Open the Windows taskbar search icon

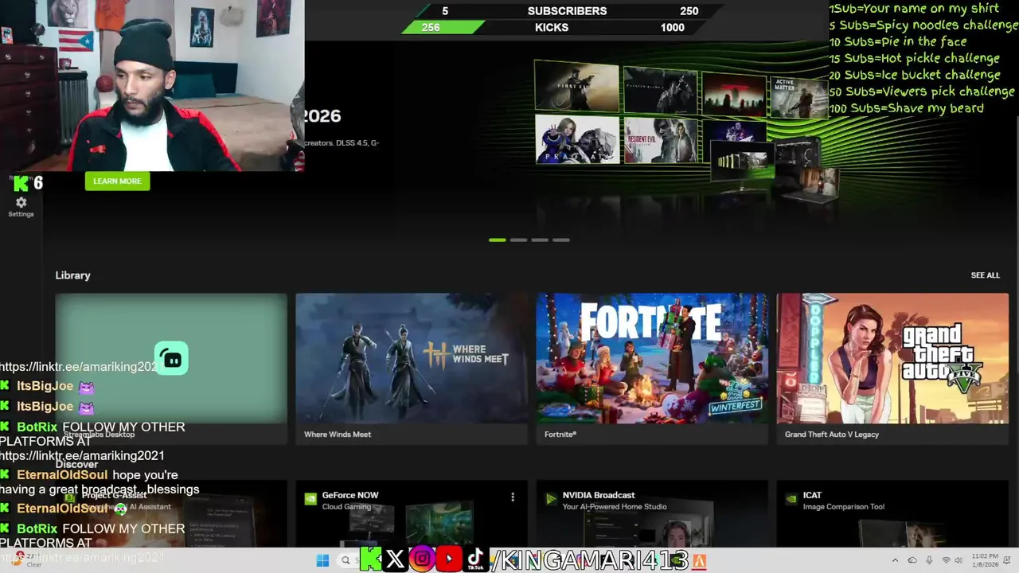pos(346,560)
